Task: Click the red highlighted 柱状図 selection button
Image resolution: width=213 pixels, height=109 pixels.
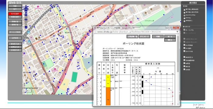Action: 15,14
